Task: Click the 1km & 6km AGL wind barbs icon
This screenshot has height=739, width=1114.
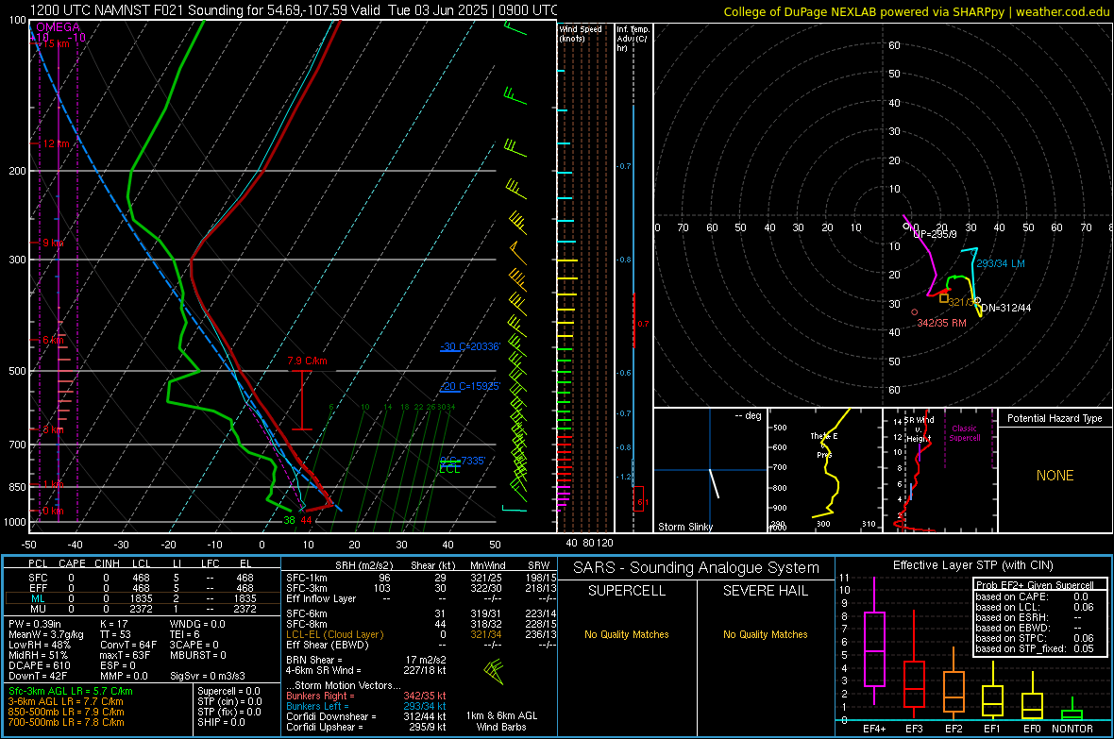Action: pos(494,671)
